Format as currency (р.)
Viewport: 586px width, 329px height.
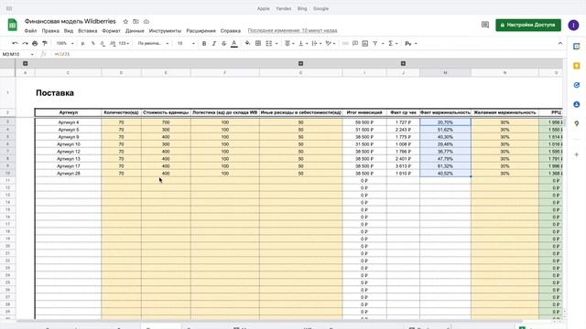83,43
